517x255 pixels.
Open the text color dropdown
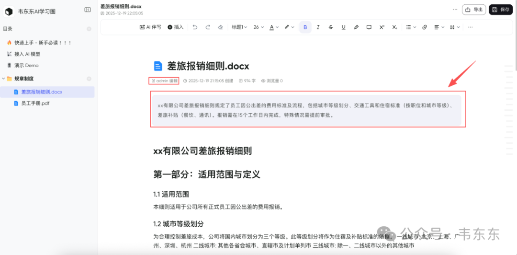point(274,27)
